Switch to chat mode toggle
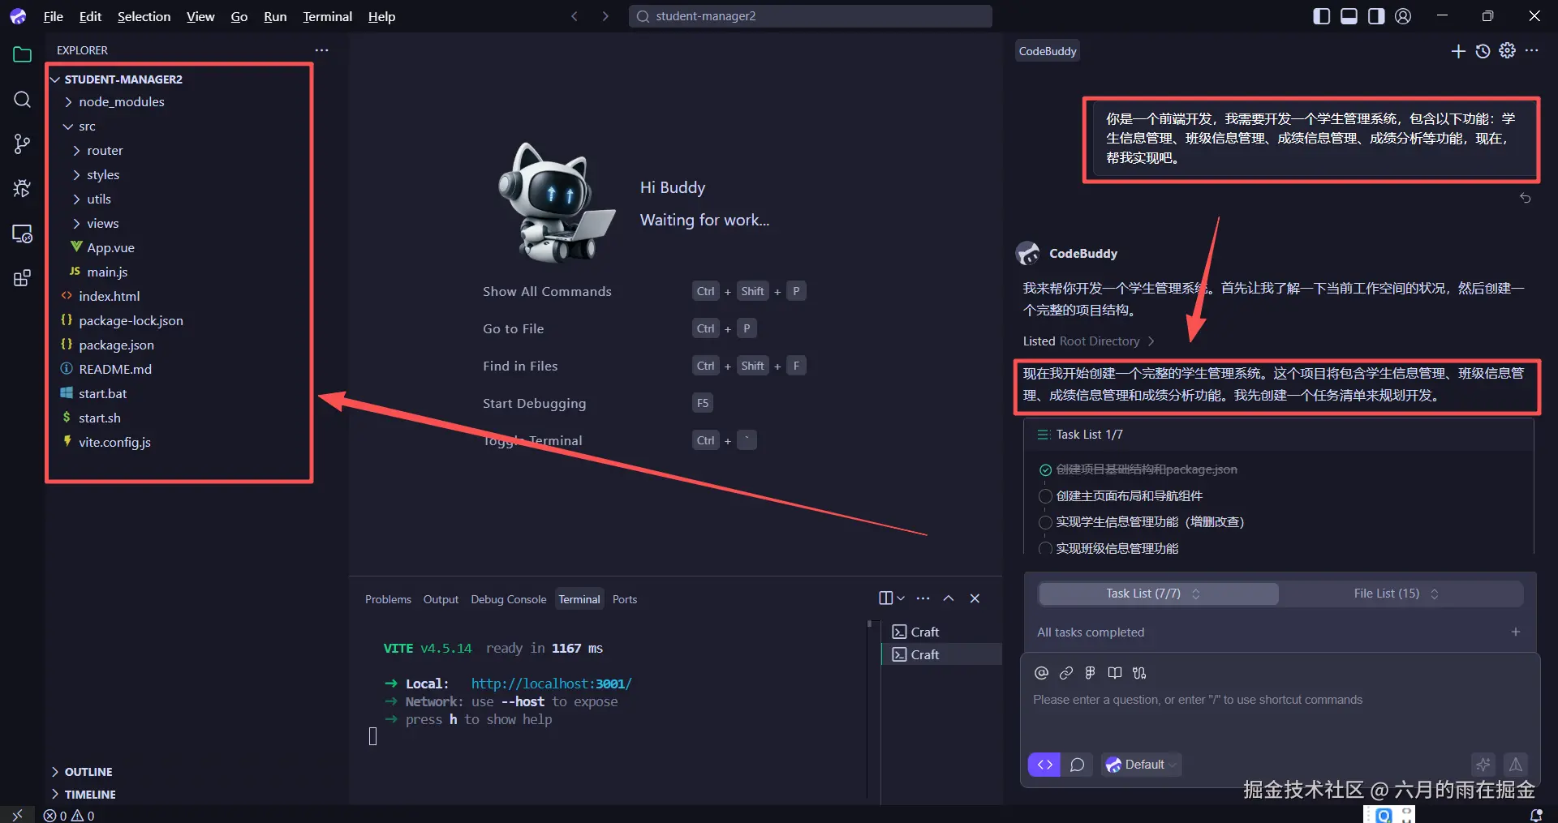 pyautogui.click(x=1077, y=765)
